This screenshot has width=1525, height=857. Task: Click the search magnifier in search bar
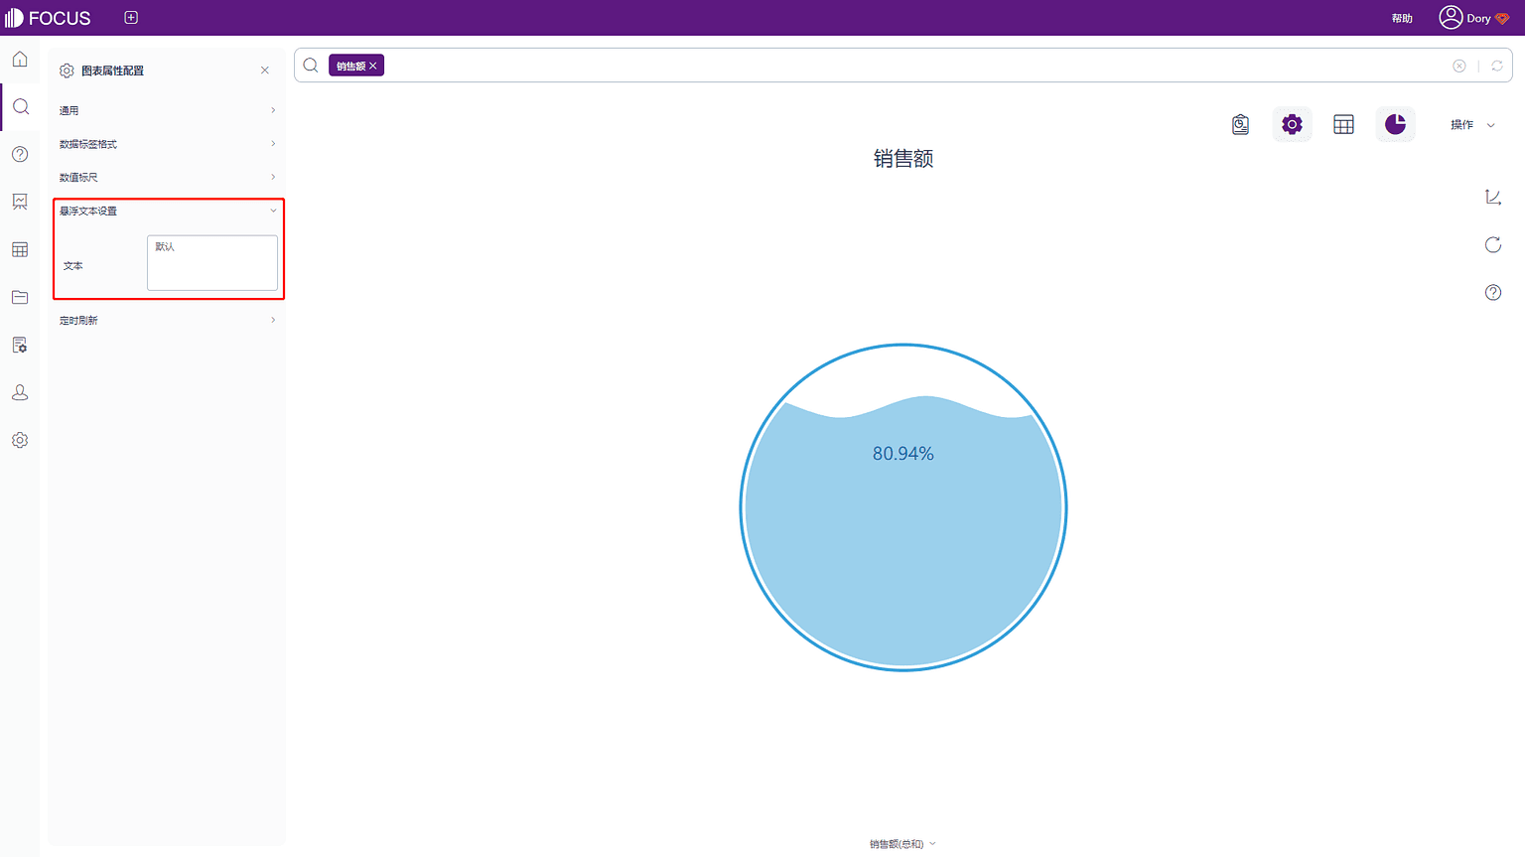pos(311,66)
